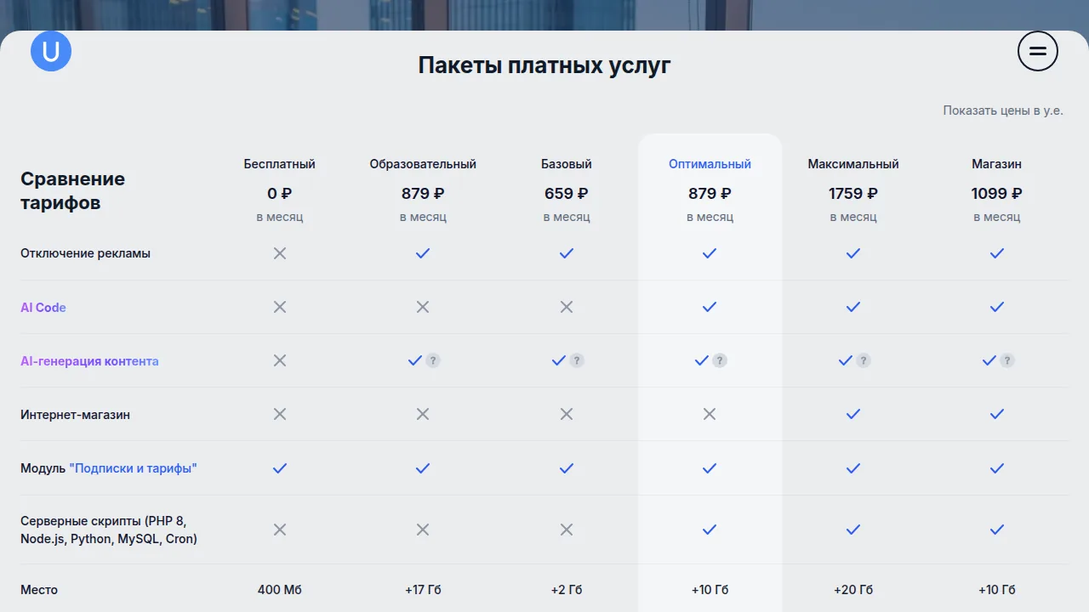This screenshot has width=1089, height=612.
Task: Click Интернет-магазин cross in Оптимальный column
Action: coord(710,414)
